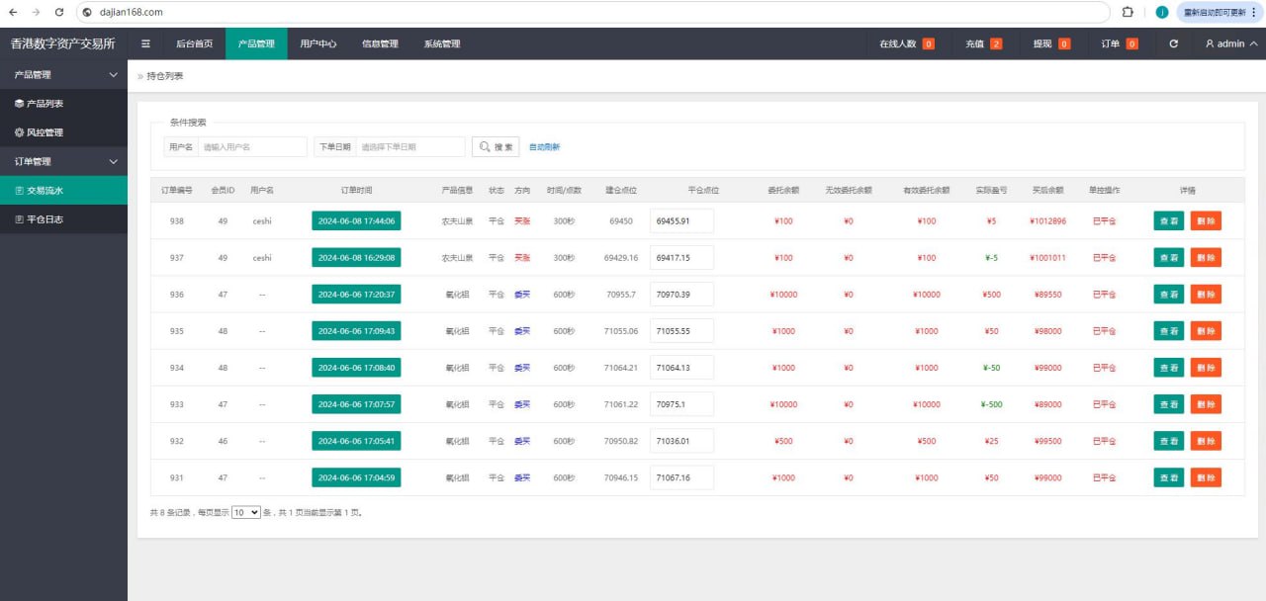
Task: Open the page size dropdown showing 10
Action: pyautogui.click(x=245, y=512)
